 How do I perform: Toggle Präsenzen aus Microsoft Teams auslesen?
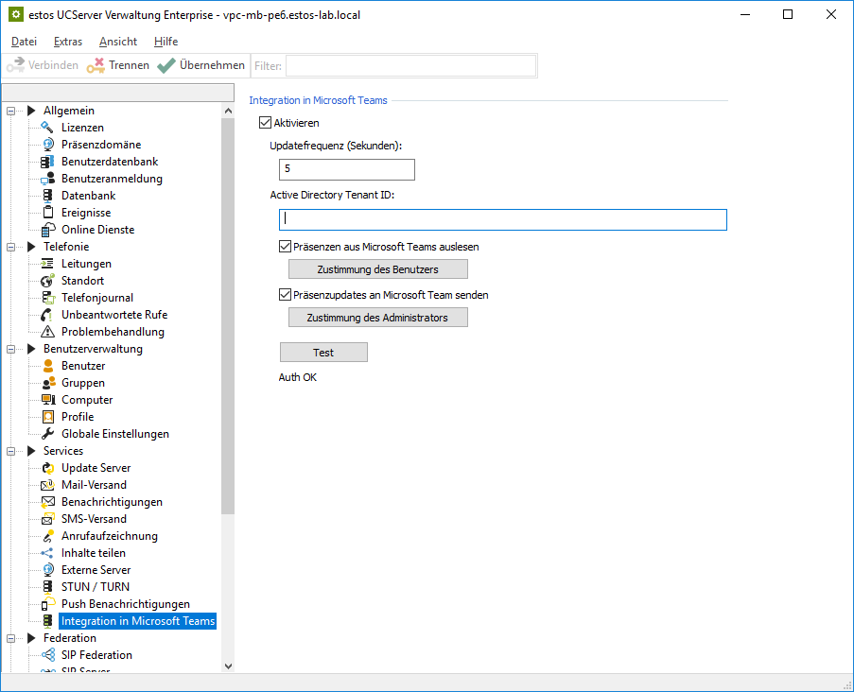point(286,247)
